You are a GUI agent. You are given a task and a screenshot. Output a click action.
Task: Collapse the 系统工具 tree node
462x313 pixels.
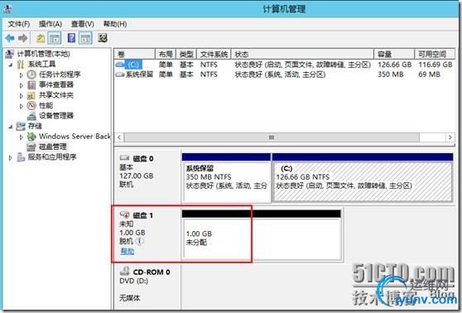pos(11,65)
